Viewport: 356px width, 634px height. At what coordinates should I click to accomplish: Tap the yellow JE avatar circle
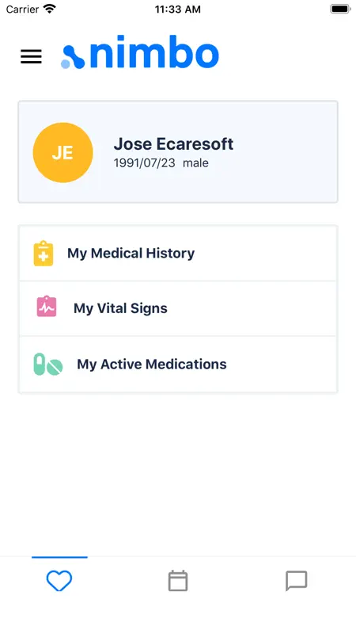(x=63, y=152)
